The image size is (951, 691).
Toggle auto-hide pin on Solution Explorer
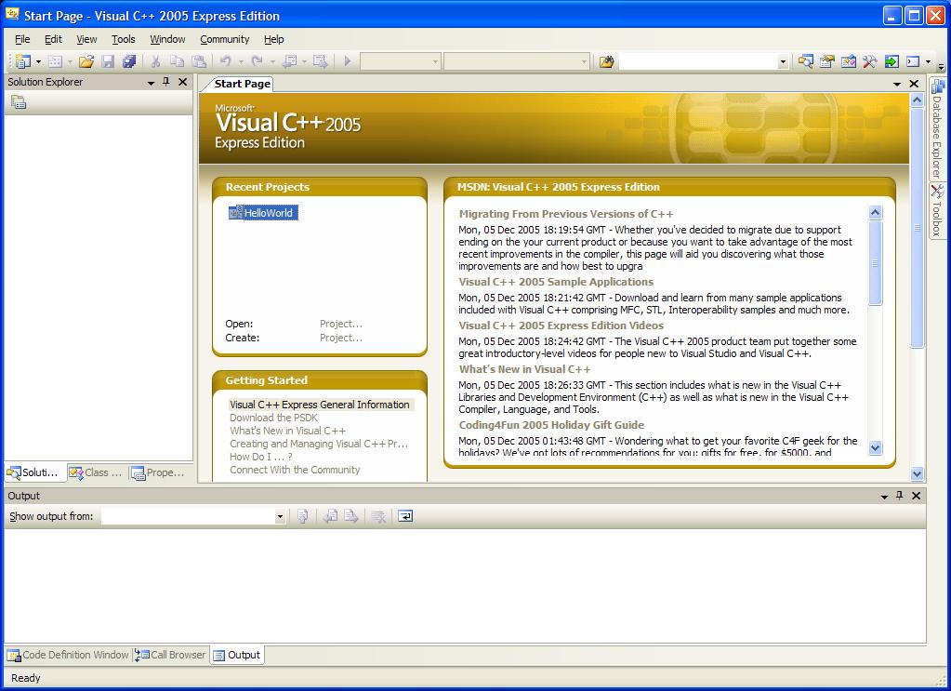[166, 82]
